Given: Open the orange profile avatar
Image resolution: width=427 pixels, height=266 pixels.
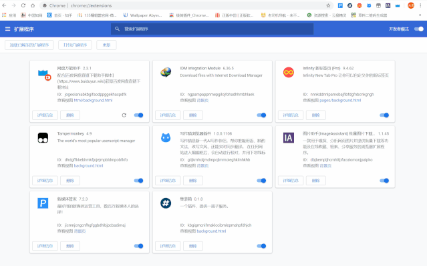Looking at the screenshot, I should (x=411, y=5).
